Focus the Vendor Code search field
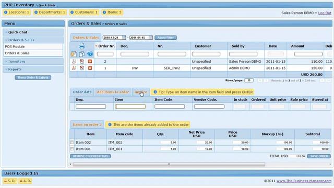Viewport: 334px width, 188px height. 209,107
